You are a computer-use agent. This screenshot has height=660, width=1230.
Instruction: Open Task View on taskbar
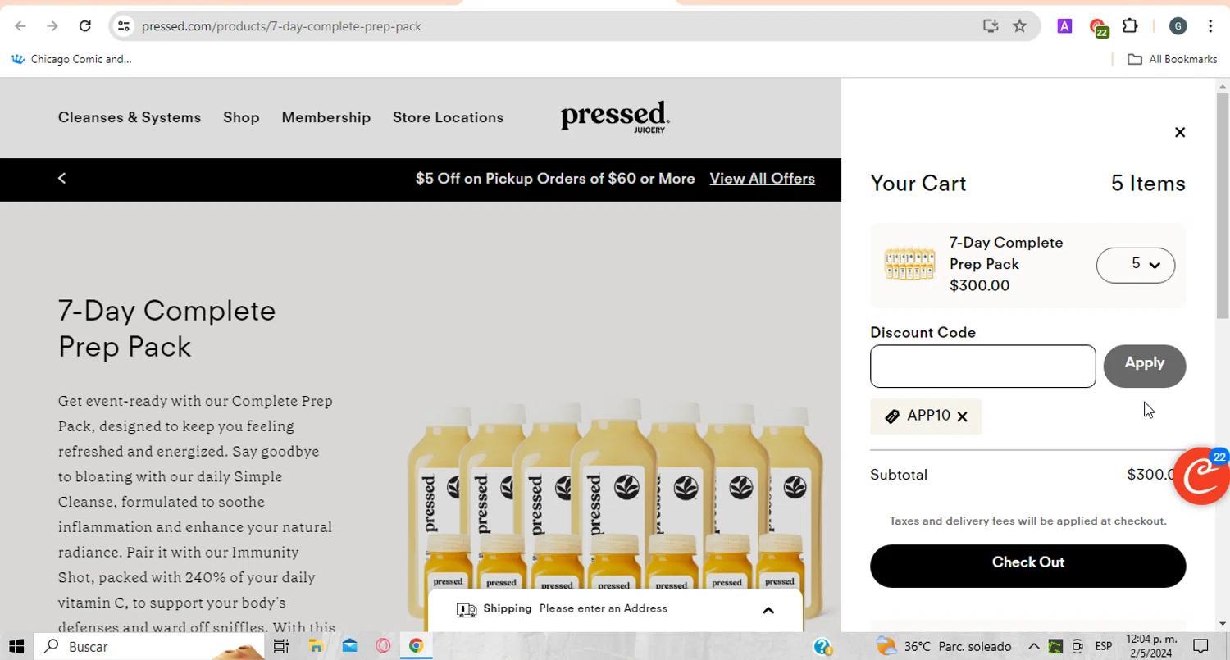pyautogui.click(x=280, y=646)
